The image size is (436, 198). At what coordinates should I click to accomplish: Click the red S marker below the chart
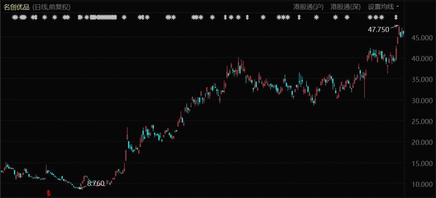pos(49,193)
